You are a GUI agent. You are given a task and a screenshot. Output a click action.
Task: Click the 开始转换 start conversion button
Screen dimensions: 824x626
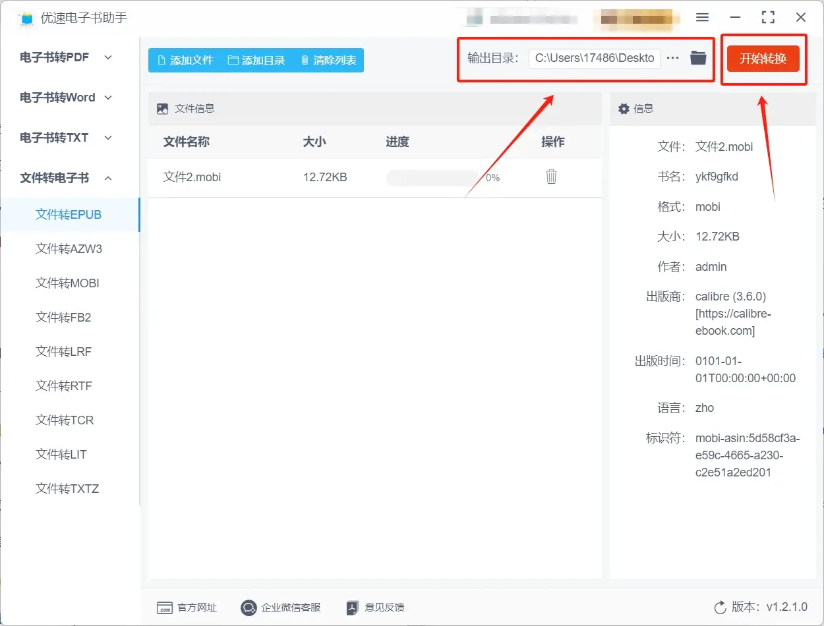[763, 57]
